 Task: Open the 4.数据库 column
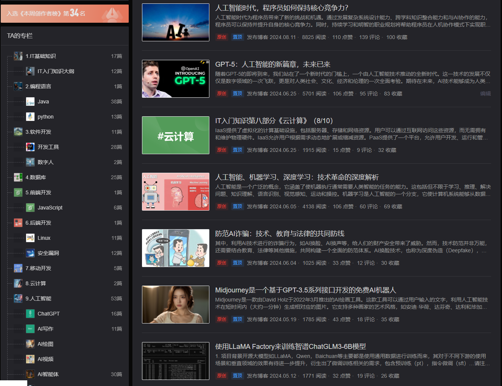click(36, 177)
